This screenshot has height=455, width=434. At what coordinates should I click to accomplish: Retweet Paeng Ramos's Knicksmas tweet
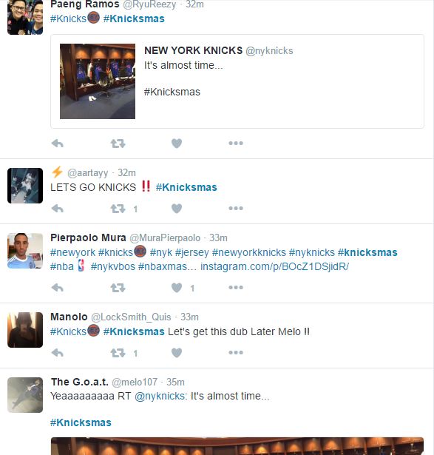tap(118, 144)
